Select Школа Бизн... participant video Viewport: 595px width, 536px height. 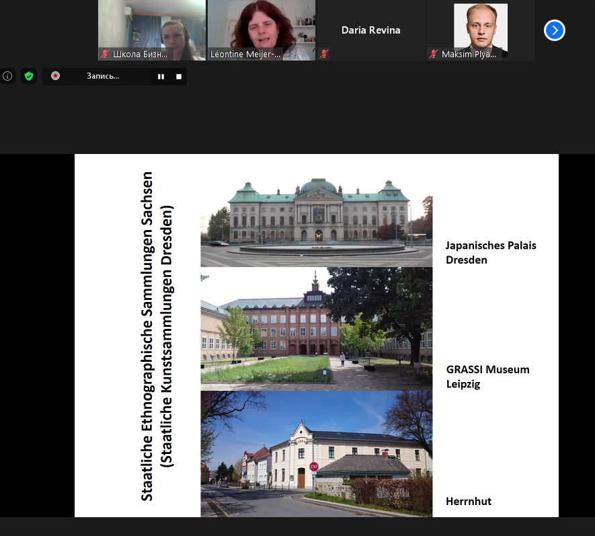pos(151,27)
